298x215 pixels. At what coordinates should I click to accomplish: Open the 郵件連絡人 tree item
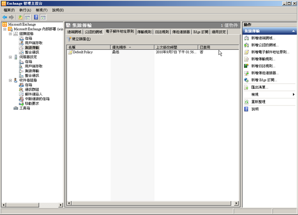[x=34, y=94]
